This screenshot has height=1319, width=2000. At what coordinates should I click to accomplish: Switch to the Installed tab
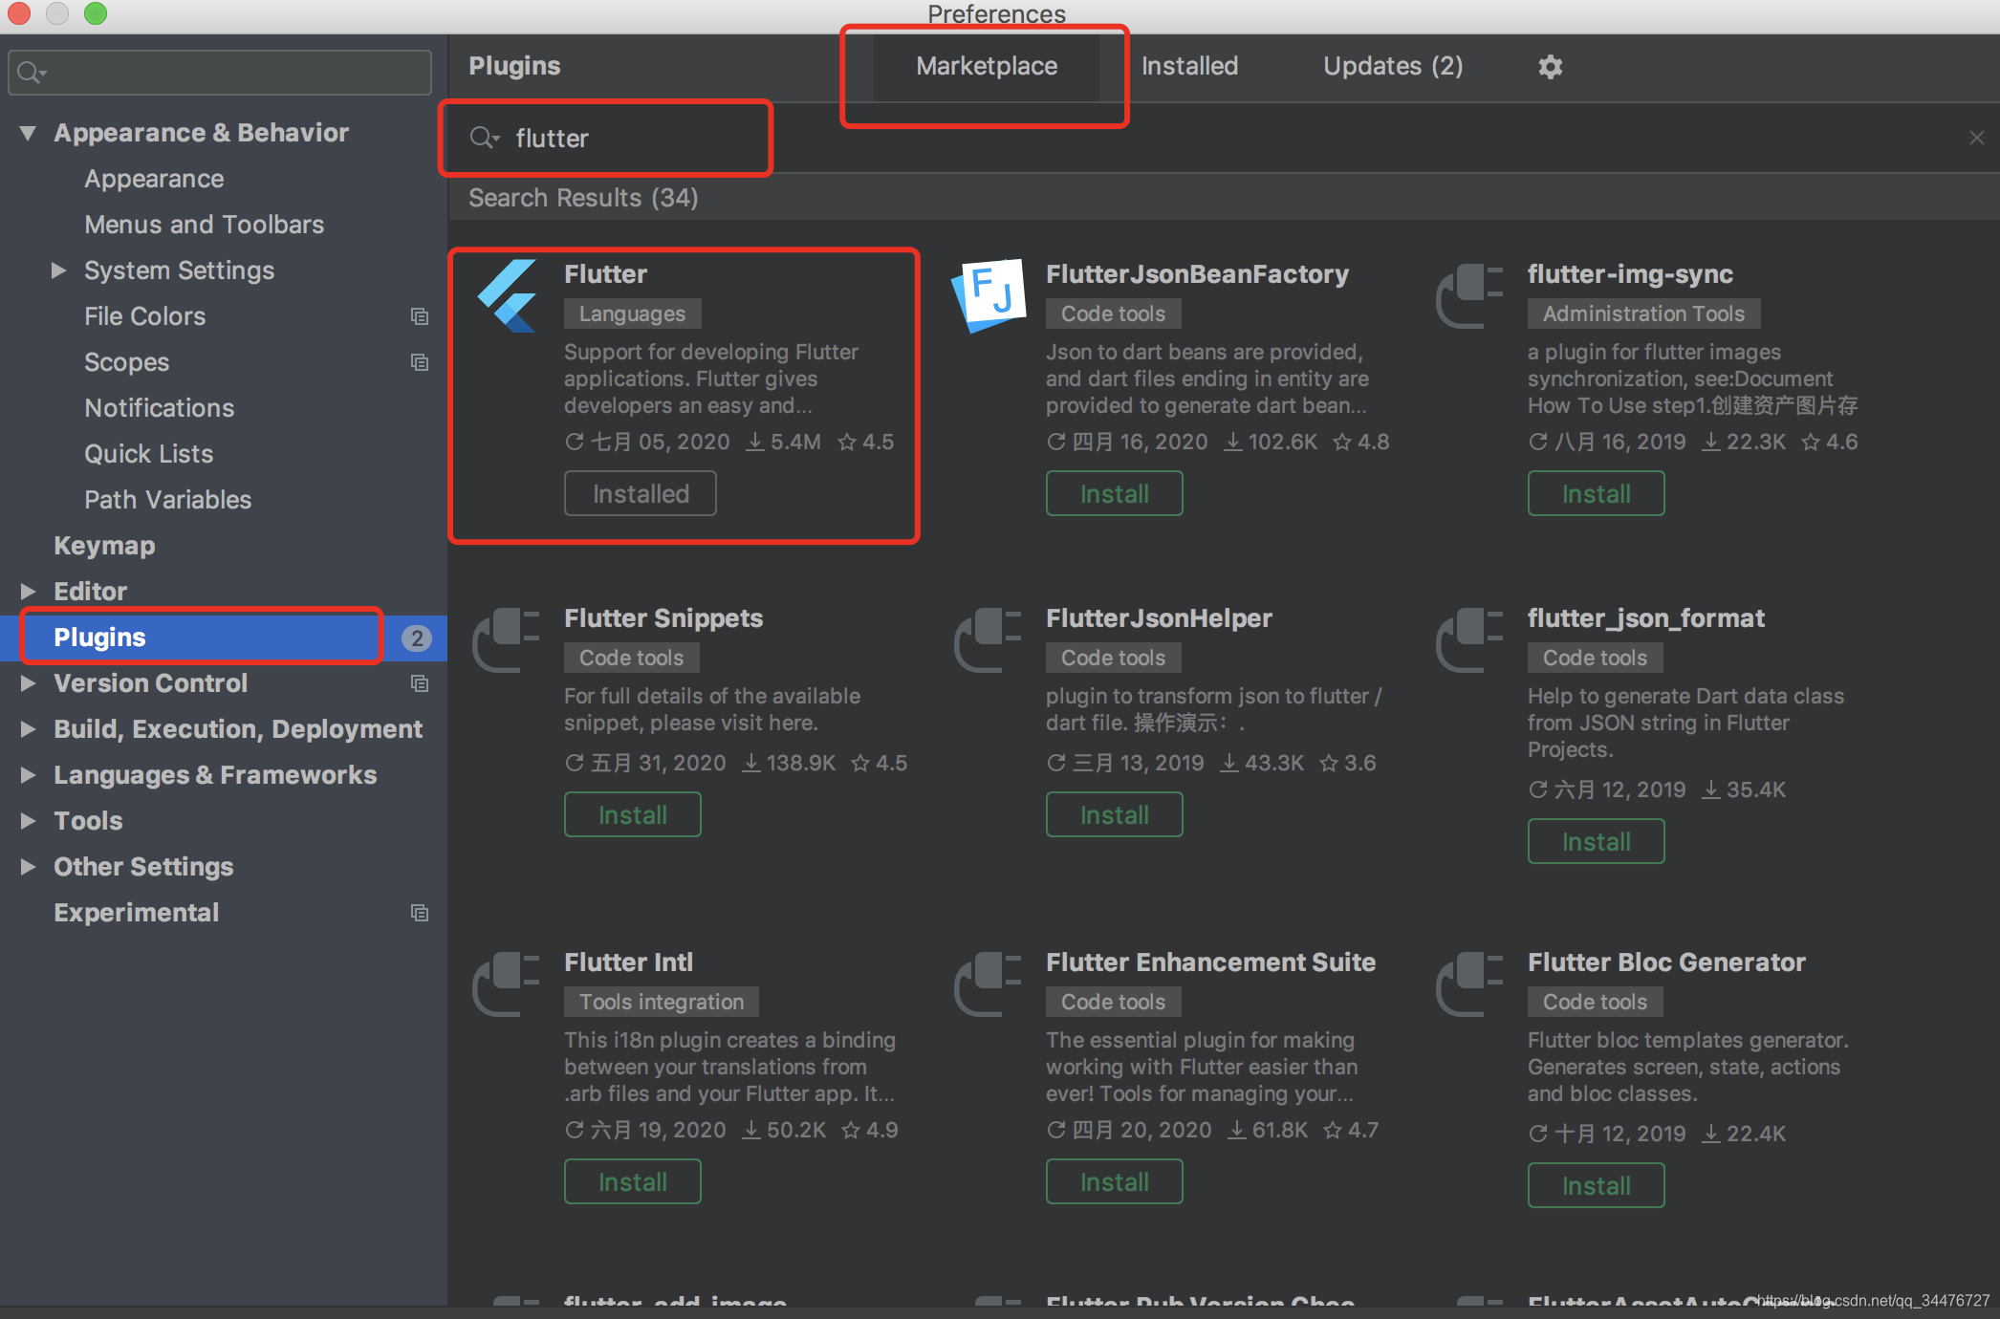point(1187,66)
